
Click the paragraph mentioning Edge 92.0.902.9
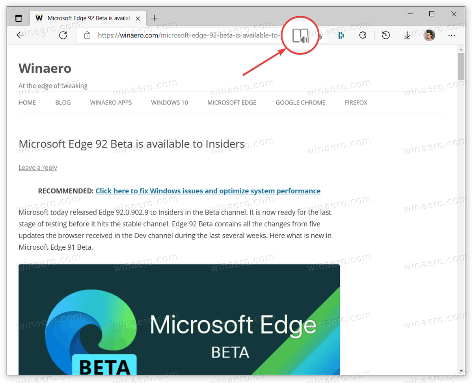tap(175, 230)
